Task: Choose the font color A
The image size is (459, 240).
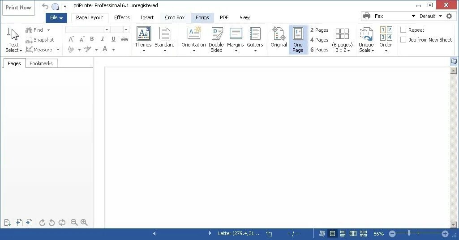Action: 105,49
